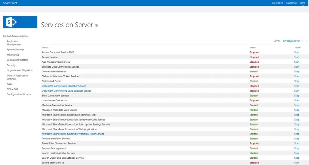Start Claims to Windows Token Service
Viewport: 309px width, 165px height.
[297, 76]
